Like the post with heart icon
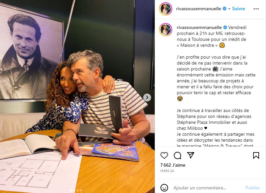The width and height of the screenshot is (266, 193). 164,155
